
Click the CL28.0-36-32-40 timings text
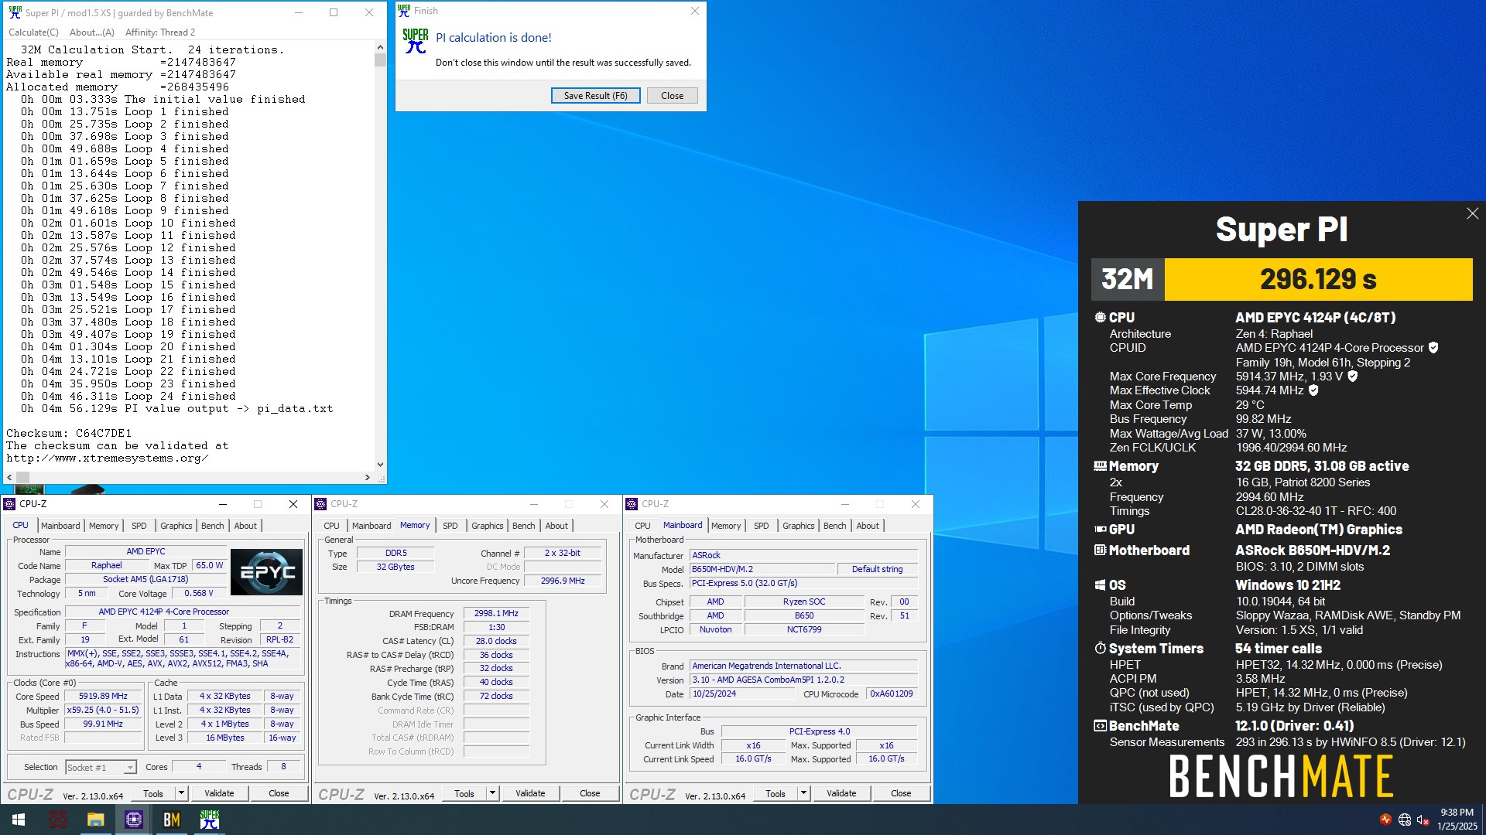(x=1316, y=511)
